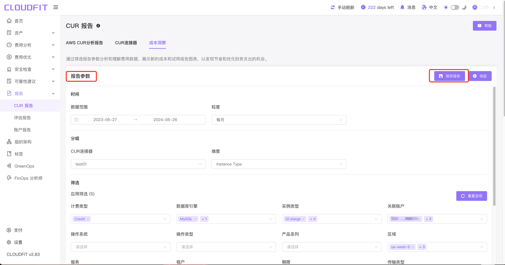The width and height of the screenshot is (505, 265).
Task: Remove the MySQL tag in 数据库引擎
Action: [x=196, y=219]
